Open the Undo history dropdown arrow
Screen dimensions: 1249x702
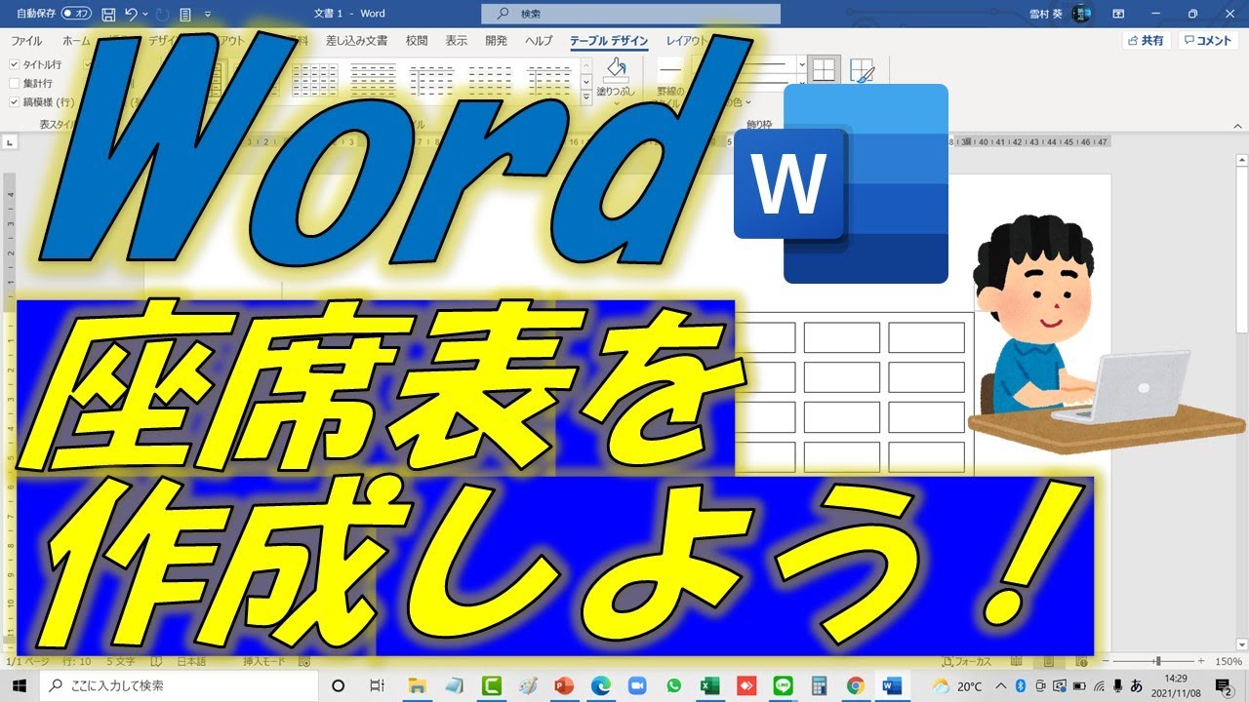[145, 14]
